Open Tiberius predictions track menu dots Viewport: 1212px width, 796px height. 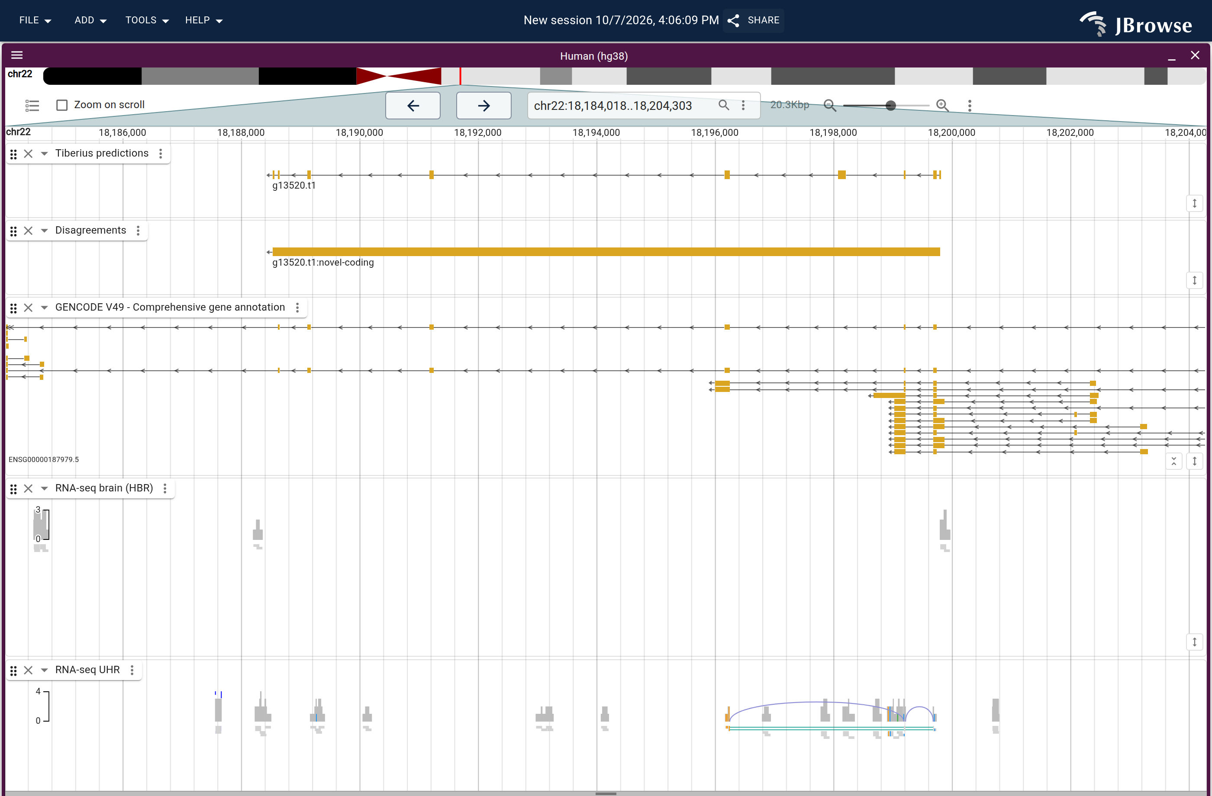click(161, 153)
